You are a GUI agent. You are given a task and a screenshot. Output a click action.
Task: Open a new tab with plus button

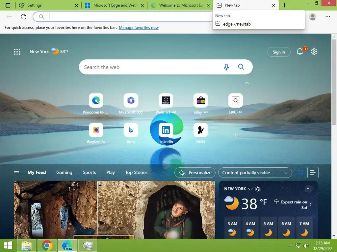click(284, 5)
